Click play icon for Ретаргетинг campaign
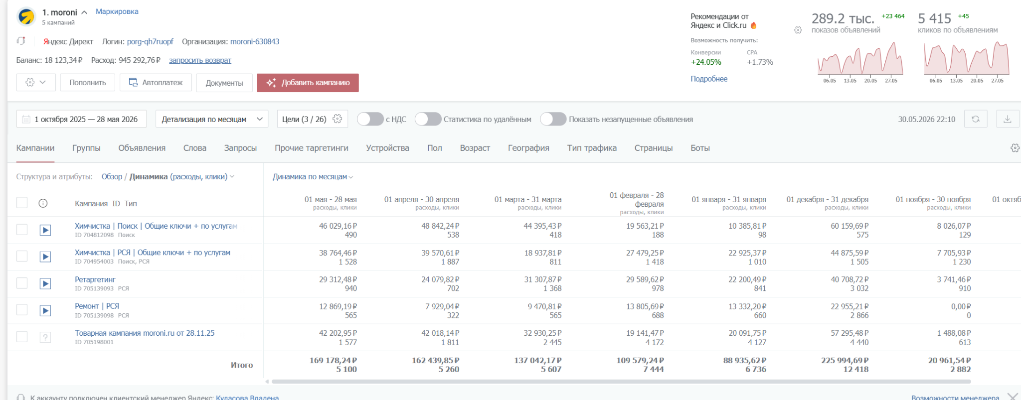Viewport: 1021px width, 400px height. pos(45,284)
